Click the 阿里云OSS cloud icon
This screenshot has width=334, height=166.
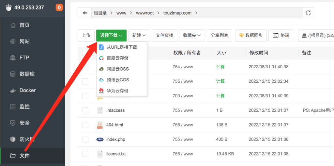(x=101, y=69)
